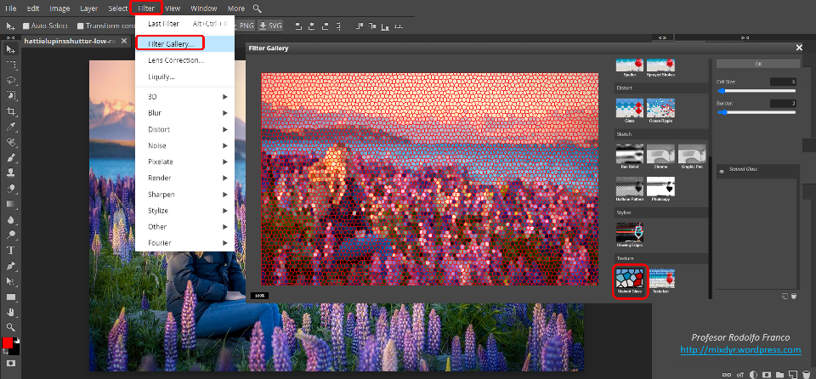816x379 pixels.
Task: Select the Zoom magnifier tool
Action: click(x=12, y=327)
